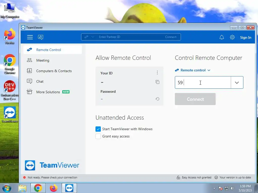Click the taskbar clock
The height and width of the screenshot is (193, 258).
coord(245,188)
